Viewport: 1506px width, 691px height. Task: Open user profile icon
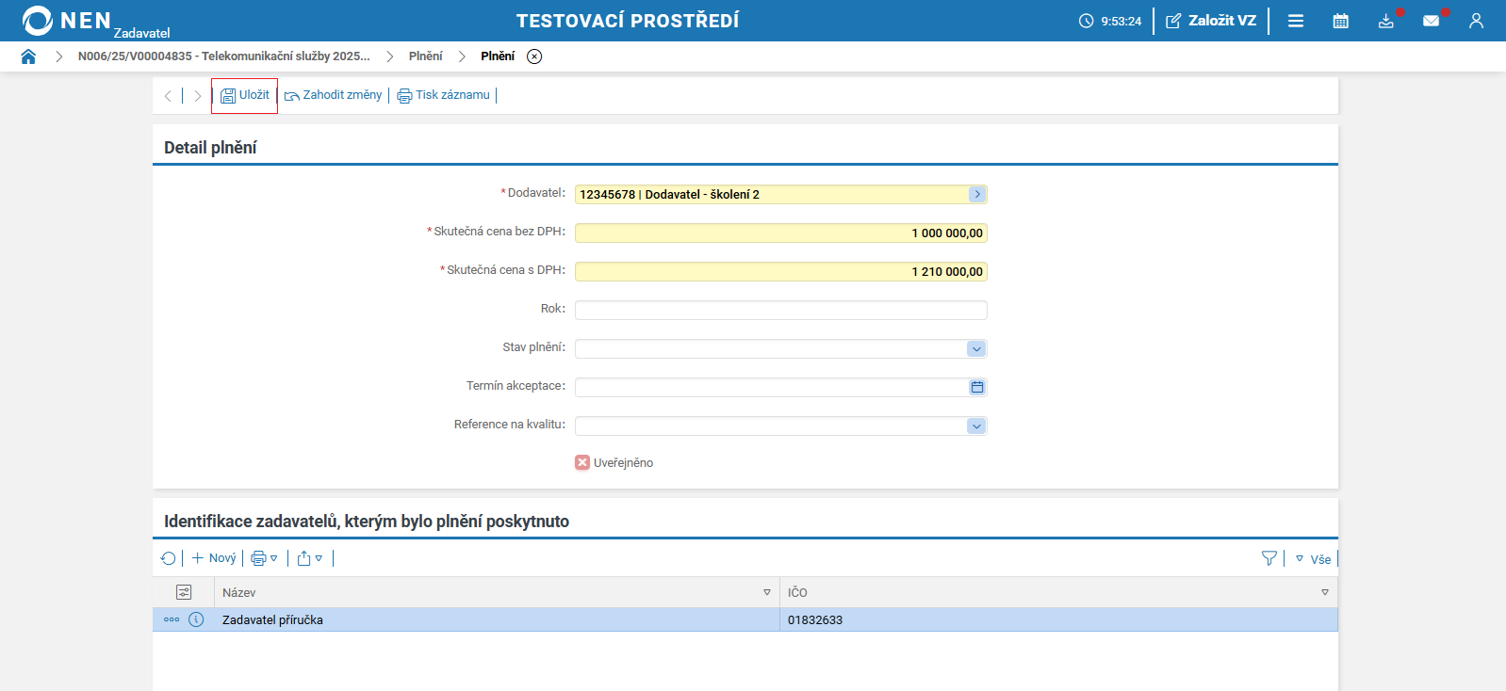[x=1476, y=21]
